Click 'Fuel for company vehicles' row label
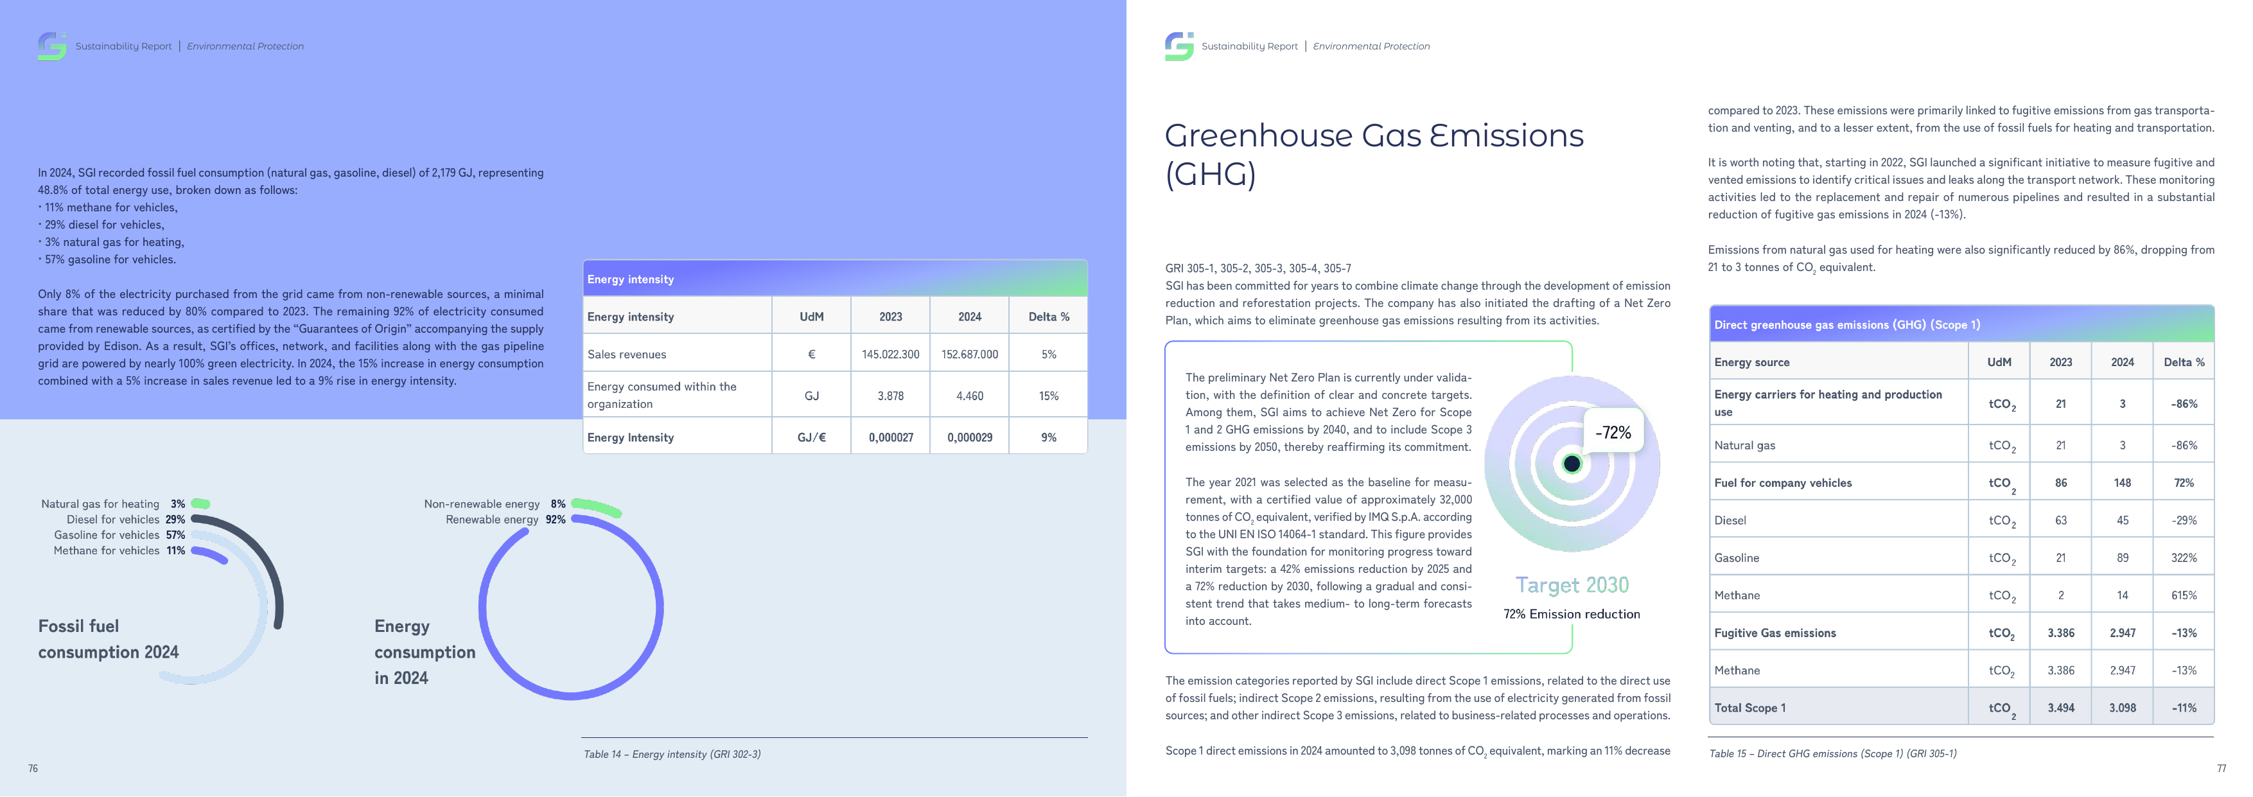Viewport: 2253px width, 797px height. pos(1782,483)
